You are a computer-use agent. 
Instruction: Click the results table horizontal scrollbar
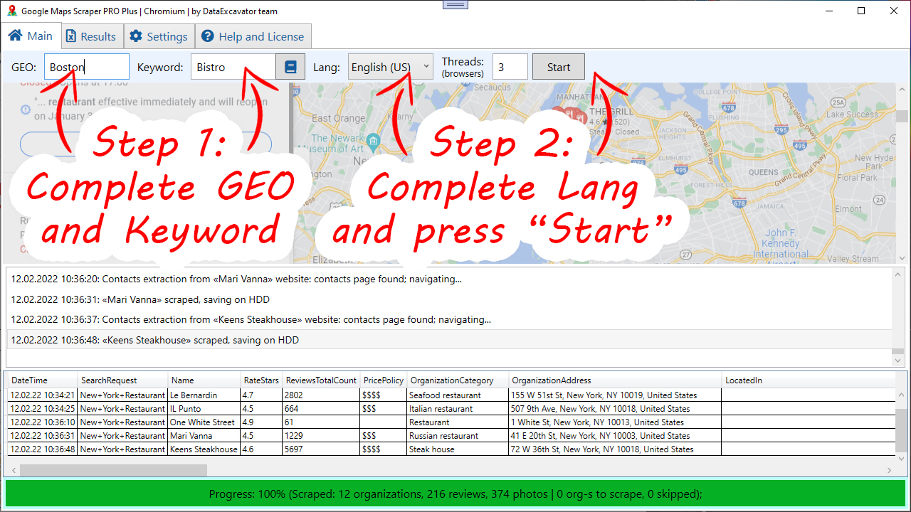coord(114,470)
